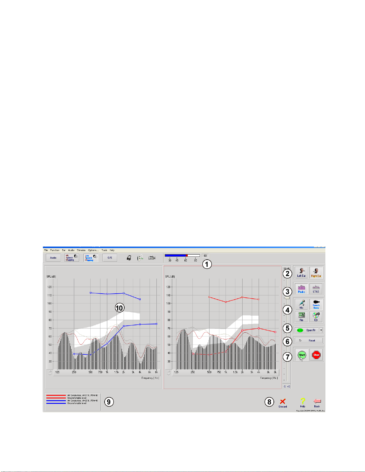Click the -5 label below the slider

285,387
